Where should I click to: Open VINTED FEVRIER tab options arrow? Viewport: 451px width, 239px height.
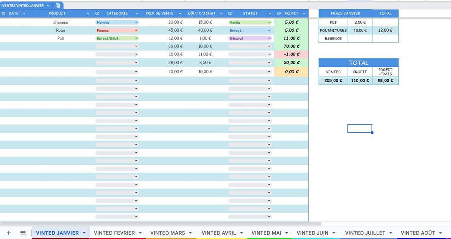140,233
